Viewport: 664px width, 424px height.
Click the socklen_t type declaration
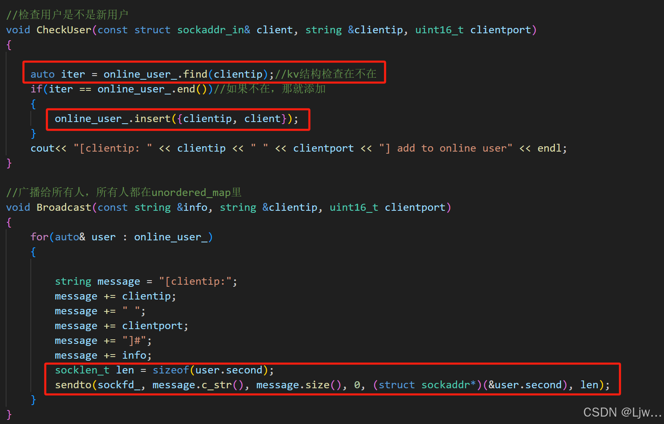[x=82, y=370]
